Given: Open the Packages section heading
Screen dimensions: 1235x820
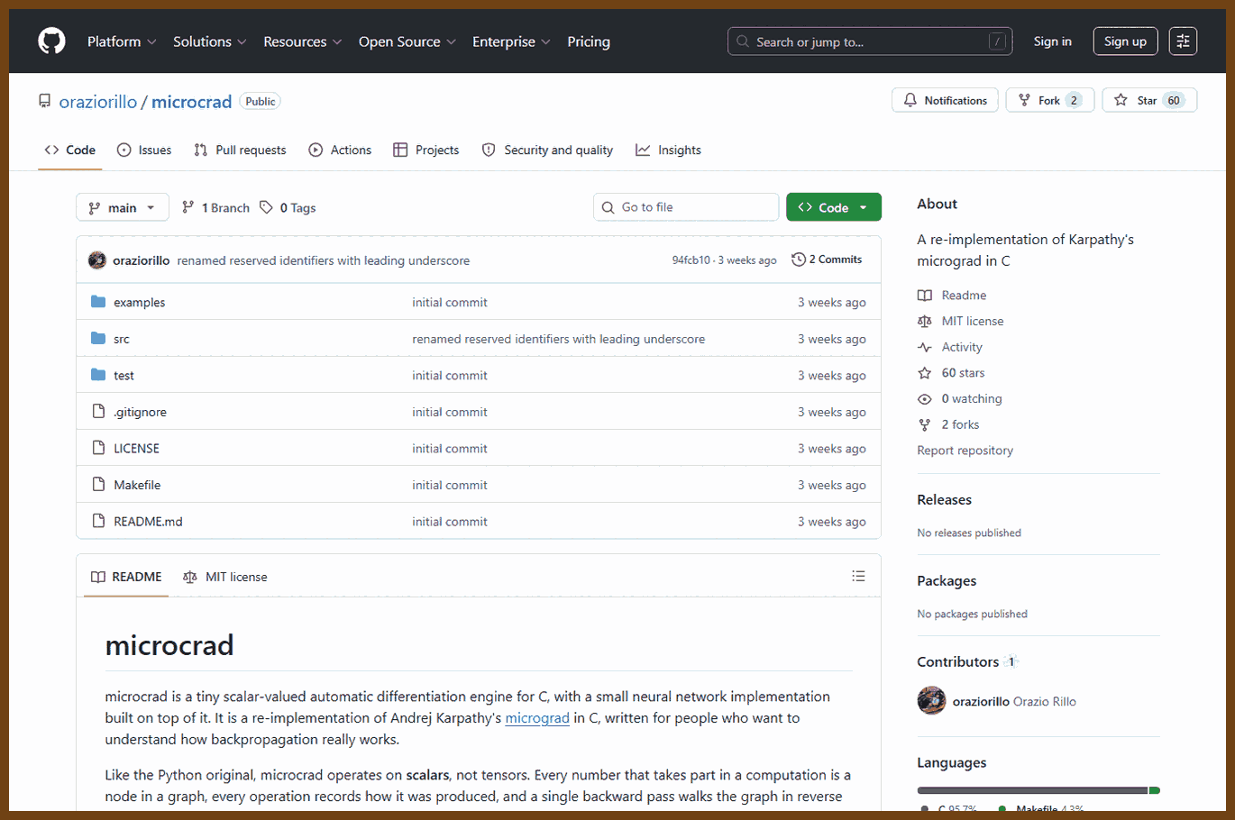Looking at the screenshot, I should [947, 581].
